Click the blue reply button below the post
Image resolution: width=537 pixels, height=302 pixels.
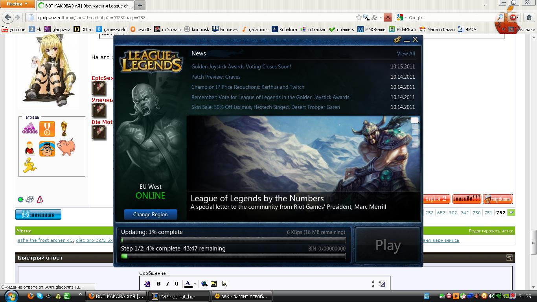(38, 214)
